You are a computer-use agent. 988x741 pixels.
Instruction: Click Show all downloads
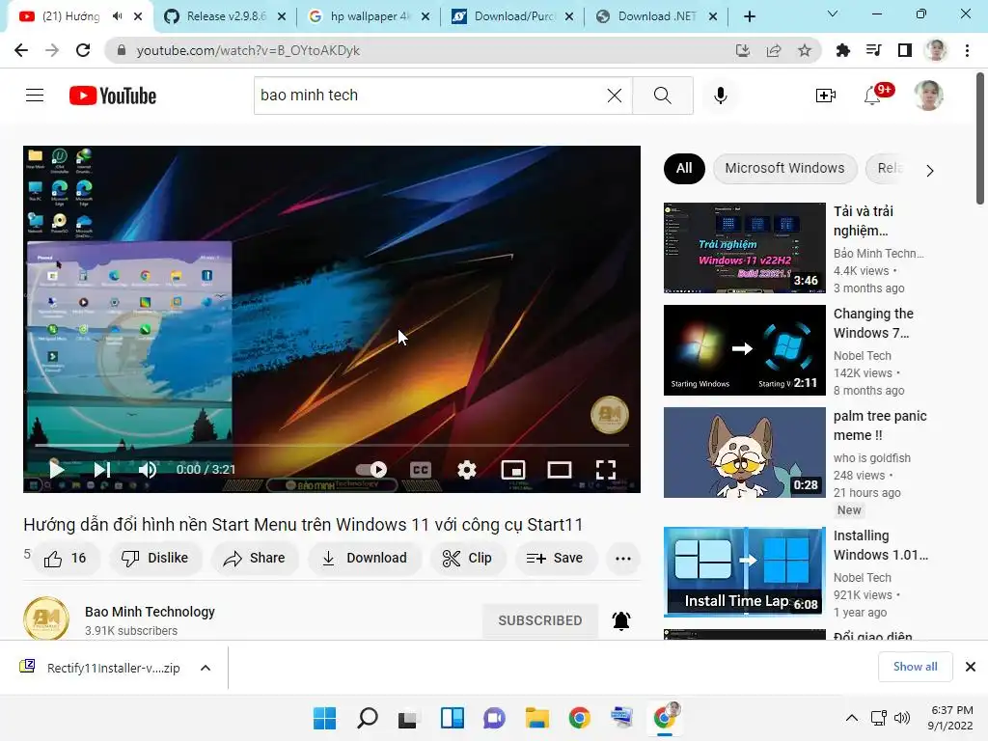tap(915, 667)
